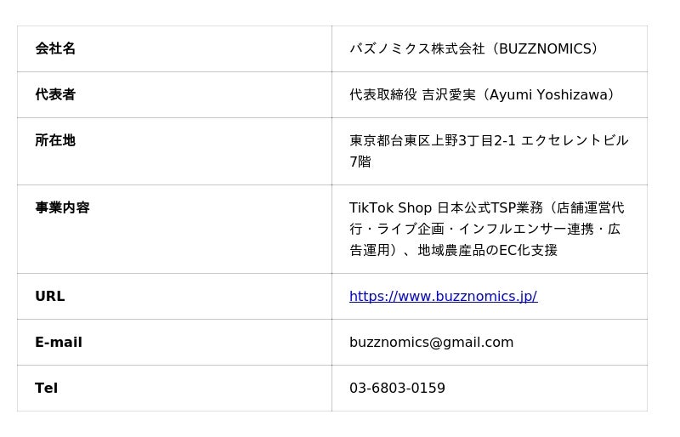Click the 所在地 row header
Image resolution: width=680 pixels, height=437 pixels.
tap(55, 140)
